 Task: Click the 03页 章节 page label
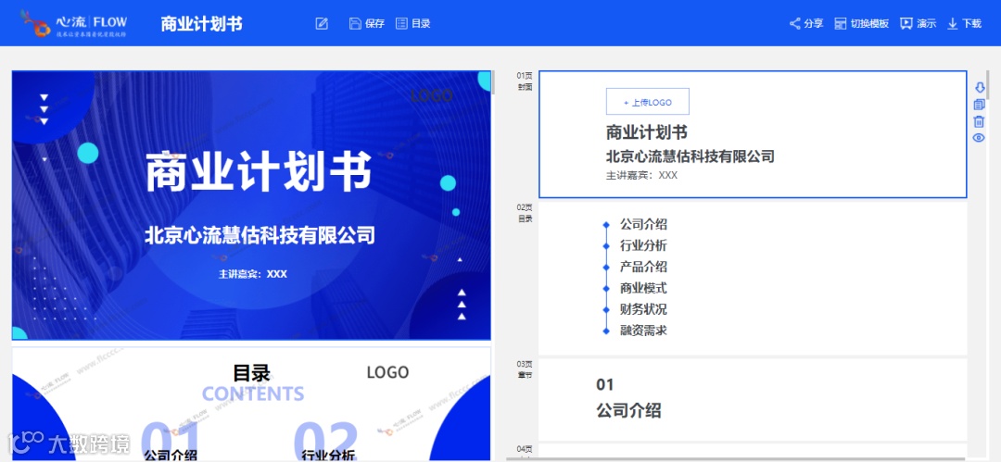coord(525,368)
